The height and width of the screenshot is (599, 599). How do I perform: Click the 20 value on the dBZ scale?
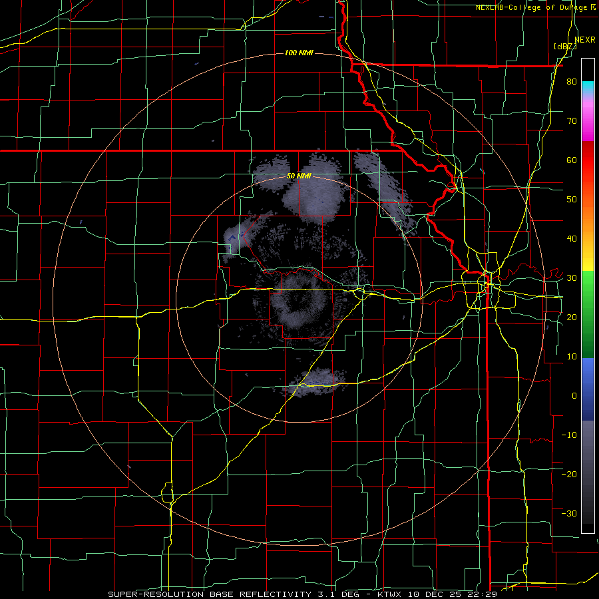point(572,317)
